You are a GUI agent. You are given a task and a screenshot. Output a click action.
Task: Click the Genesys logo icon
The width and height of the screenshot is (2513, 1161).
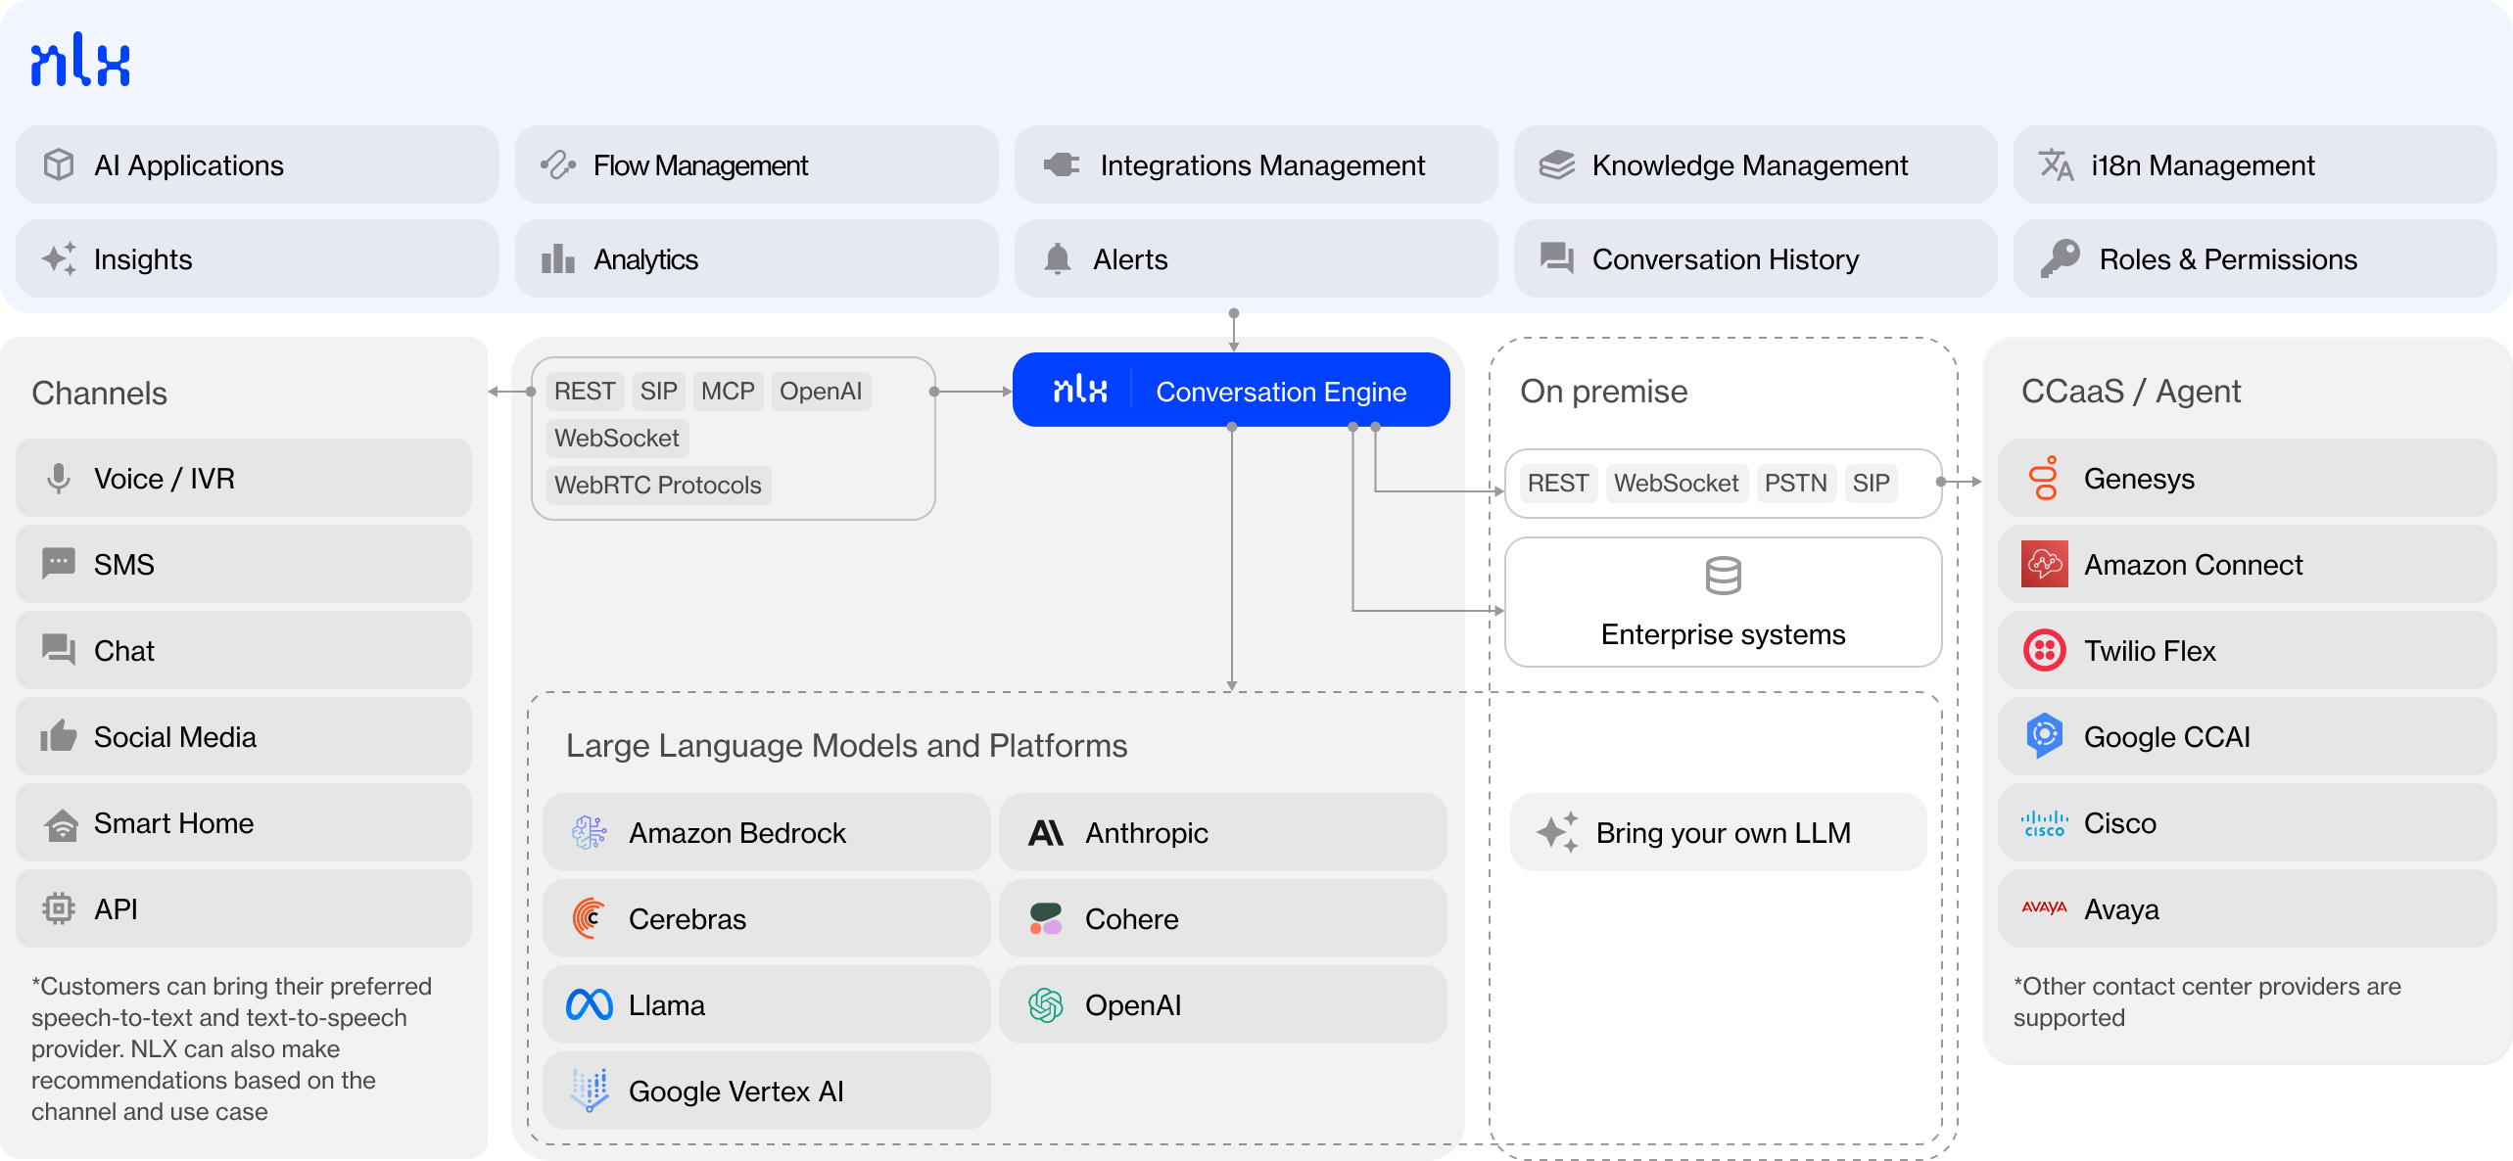2044,479
